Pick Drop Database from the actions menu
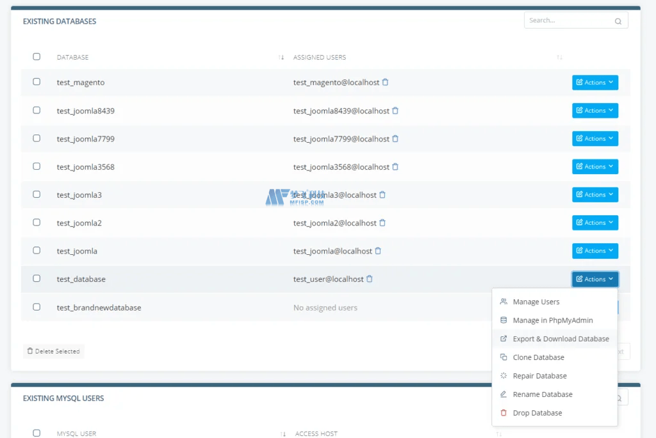This screenshot has height=438, width=656. click(x=537, y=413)
